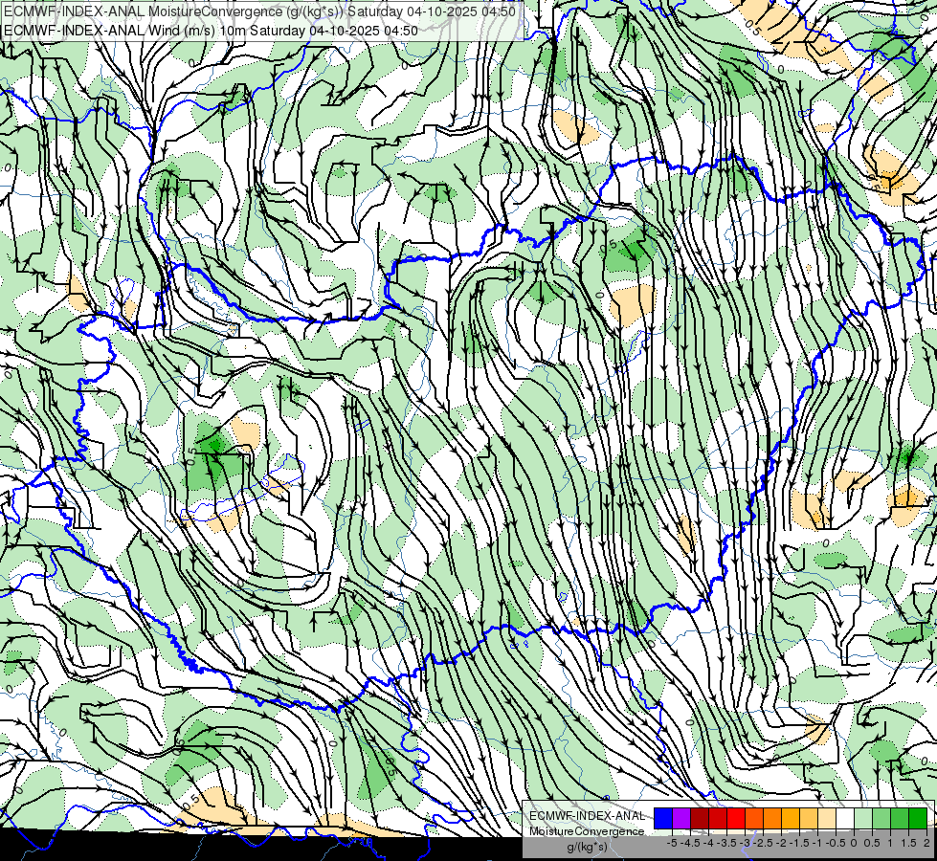The height and width of the screenshot is (861, 937).
Task: Click the -3.5 tick label on the color scale
Action: [726, 843]
